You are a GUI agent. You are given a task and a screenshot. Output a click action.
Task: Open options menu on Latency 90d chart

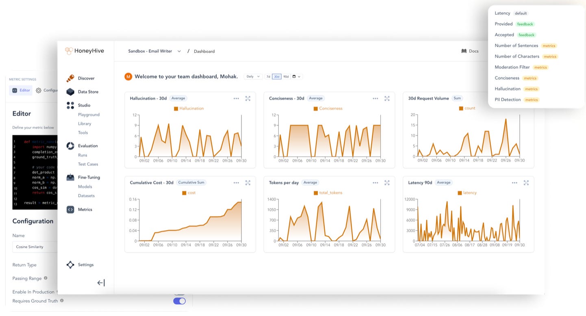(514, 183)
